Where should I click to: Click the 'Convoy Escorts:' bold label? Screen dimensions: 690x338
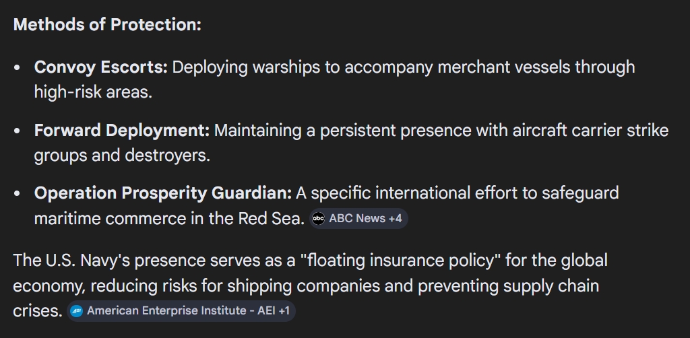tap(101, 67)
